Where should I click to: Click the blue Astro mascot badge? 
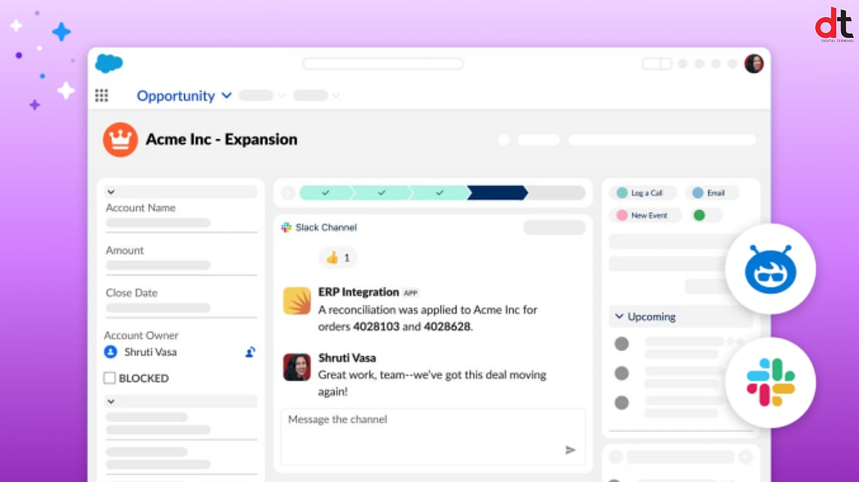pyautogui.click(x=771, y=269)
